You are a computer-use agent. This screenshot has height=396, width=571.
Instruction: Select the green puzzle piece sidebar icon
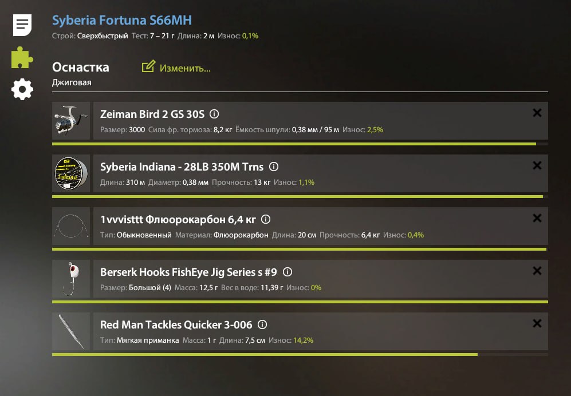click(x=22, y=57)
